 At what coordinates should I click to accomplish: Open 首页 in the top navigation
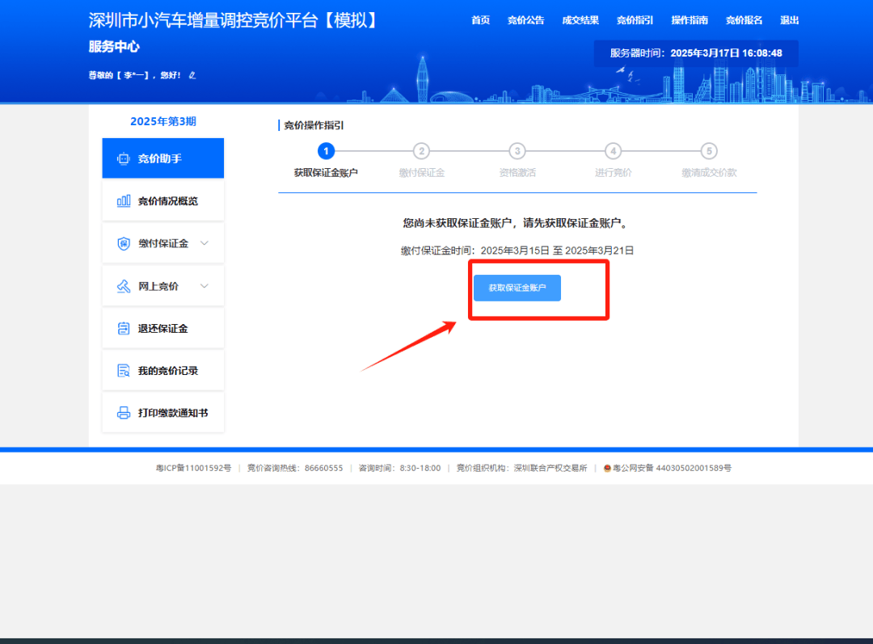[x=480, y=20]
